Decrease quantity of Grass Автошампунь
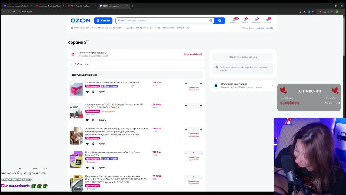Image resolution: width=346 pixels, height=195 pixels. pyautogui.click(x=186, y=153)
